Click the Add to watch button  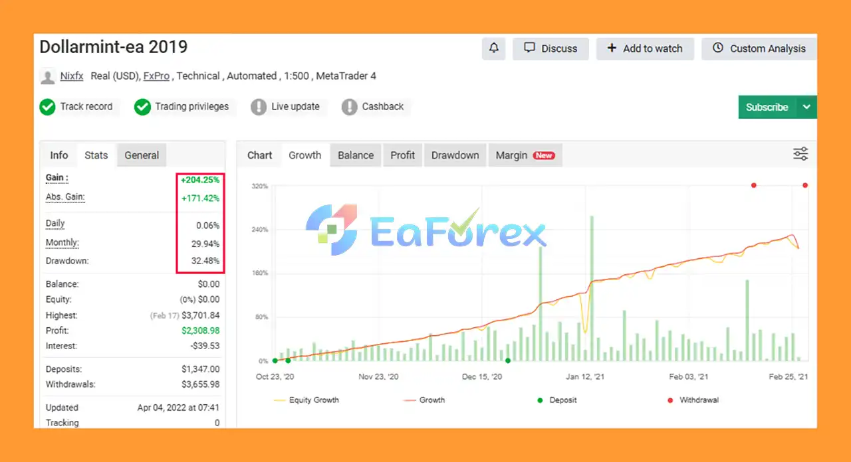pyautogui.click(x=644, y=48)
